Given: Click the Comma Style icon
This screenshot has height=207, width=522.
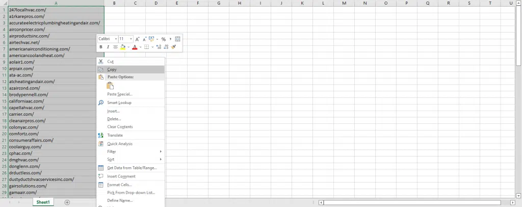Looking at the screenshot, I should 170,39.
